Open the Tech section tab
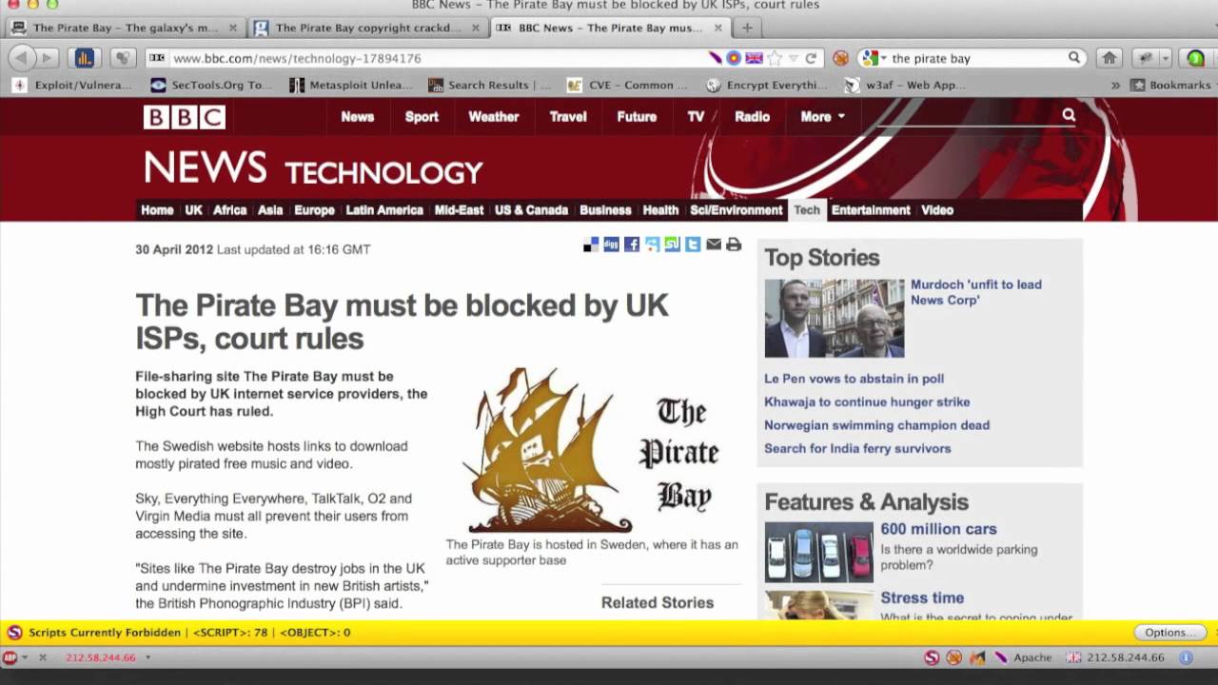This screenshot has width=1218, height=685. pyautogui.click(x=807, y=210)
